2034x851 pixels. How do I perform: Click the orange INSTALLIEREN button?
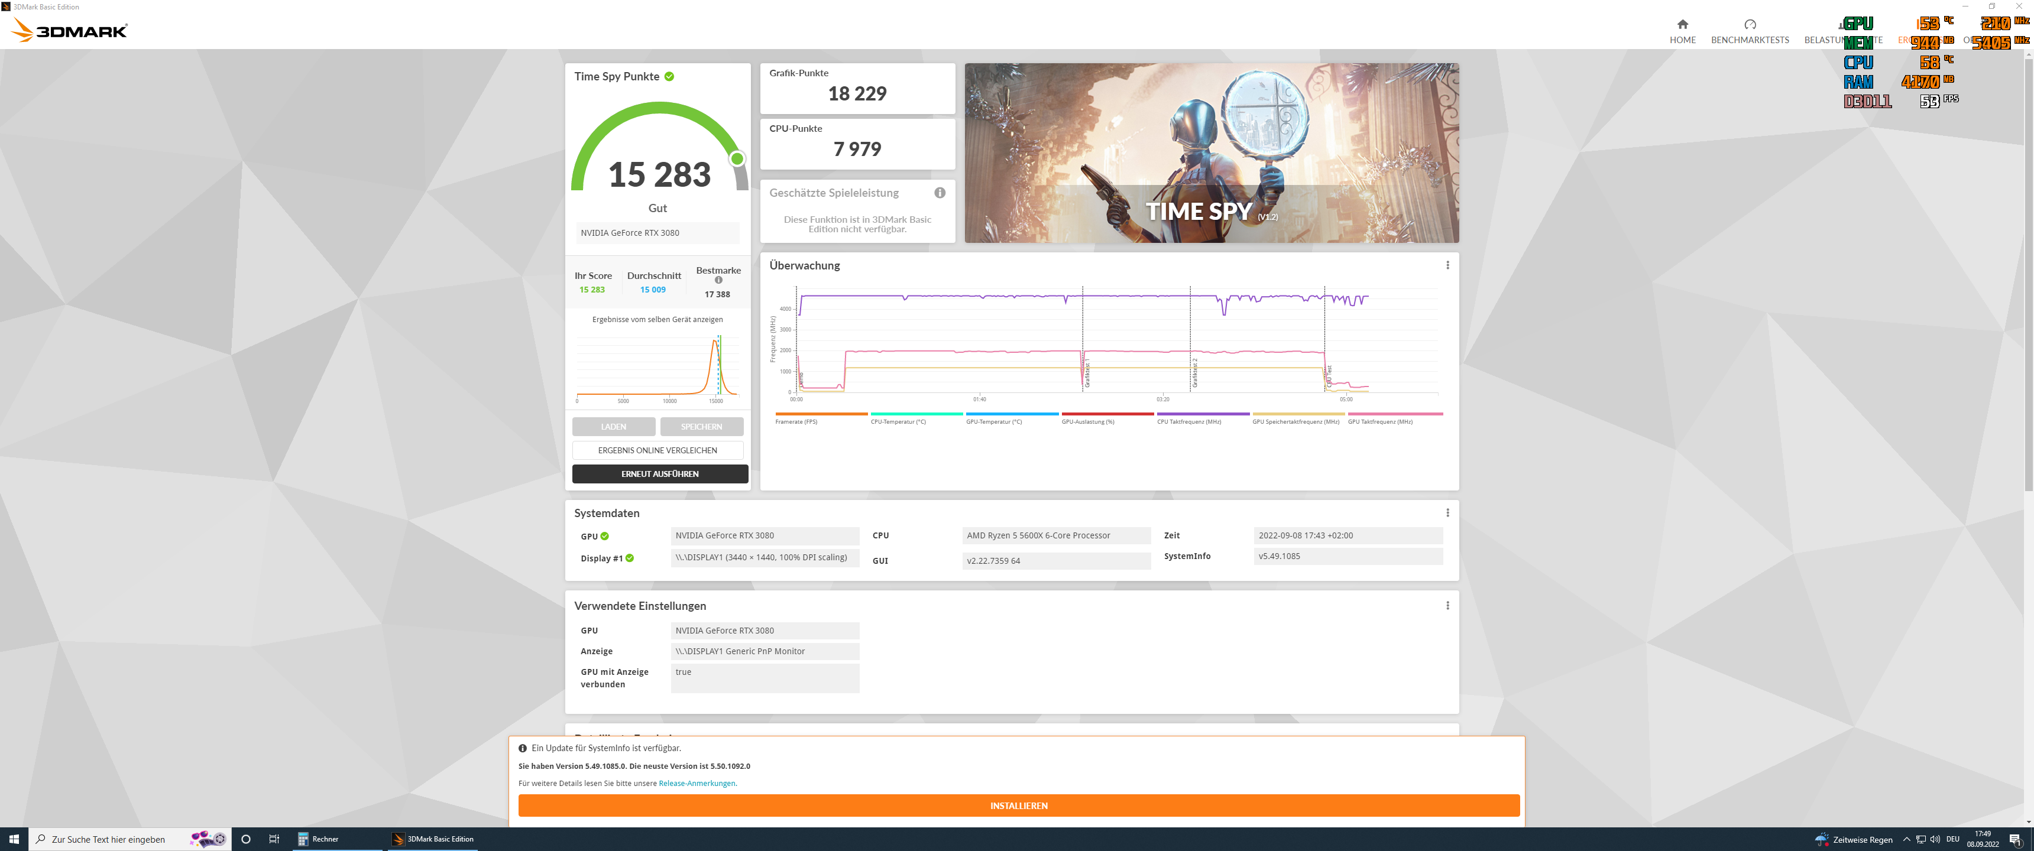click(1018, 805)
